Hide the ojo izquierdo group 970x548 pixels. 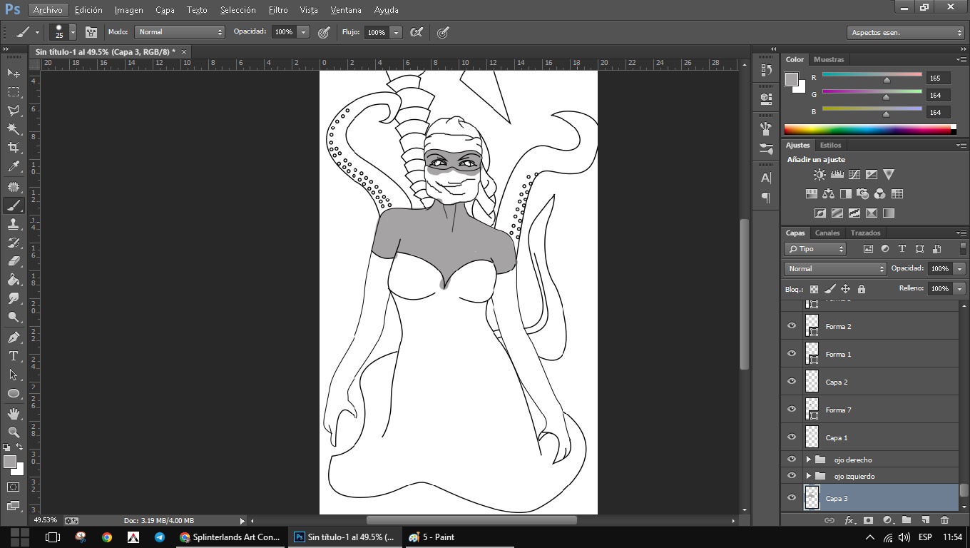[x=792, y=476]
